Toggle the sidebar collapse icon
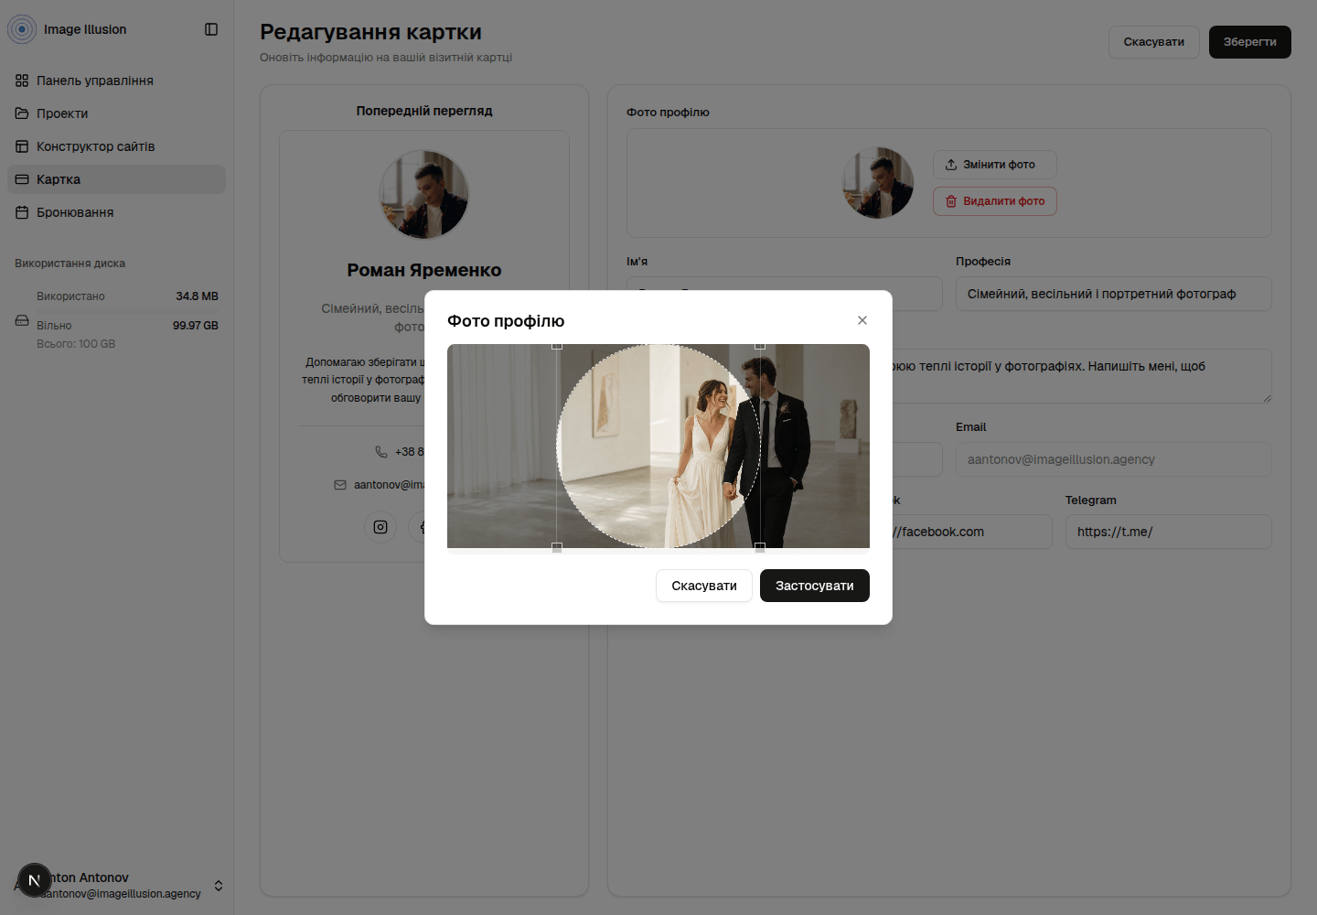Viewport: 1317px width, 915px height. (x=211, y=29)
